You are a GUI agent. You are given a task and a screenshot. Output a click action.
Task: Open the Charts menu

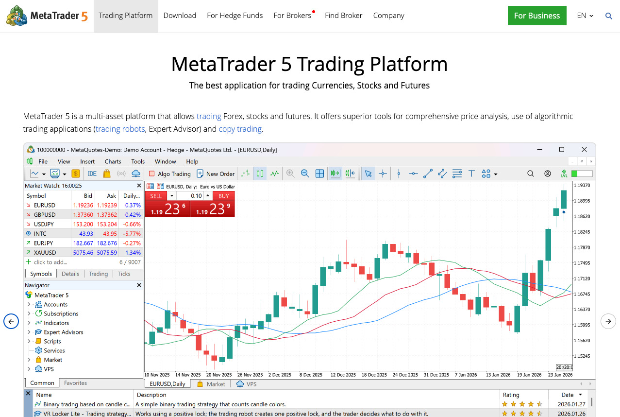click(113, 161)
